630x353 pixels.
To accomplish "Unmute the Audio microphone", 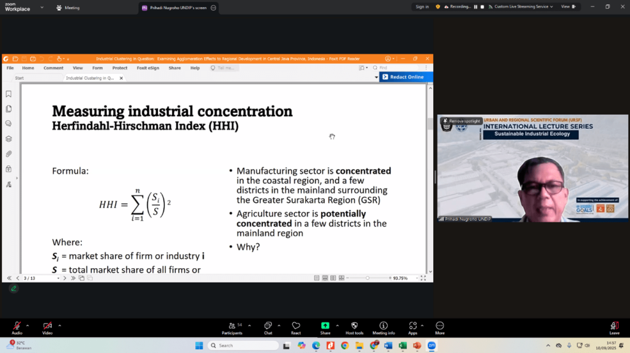I will click(17, 325).
